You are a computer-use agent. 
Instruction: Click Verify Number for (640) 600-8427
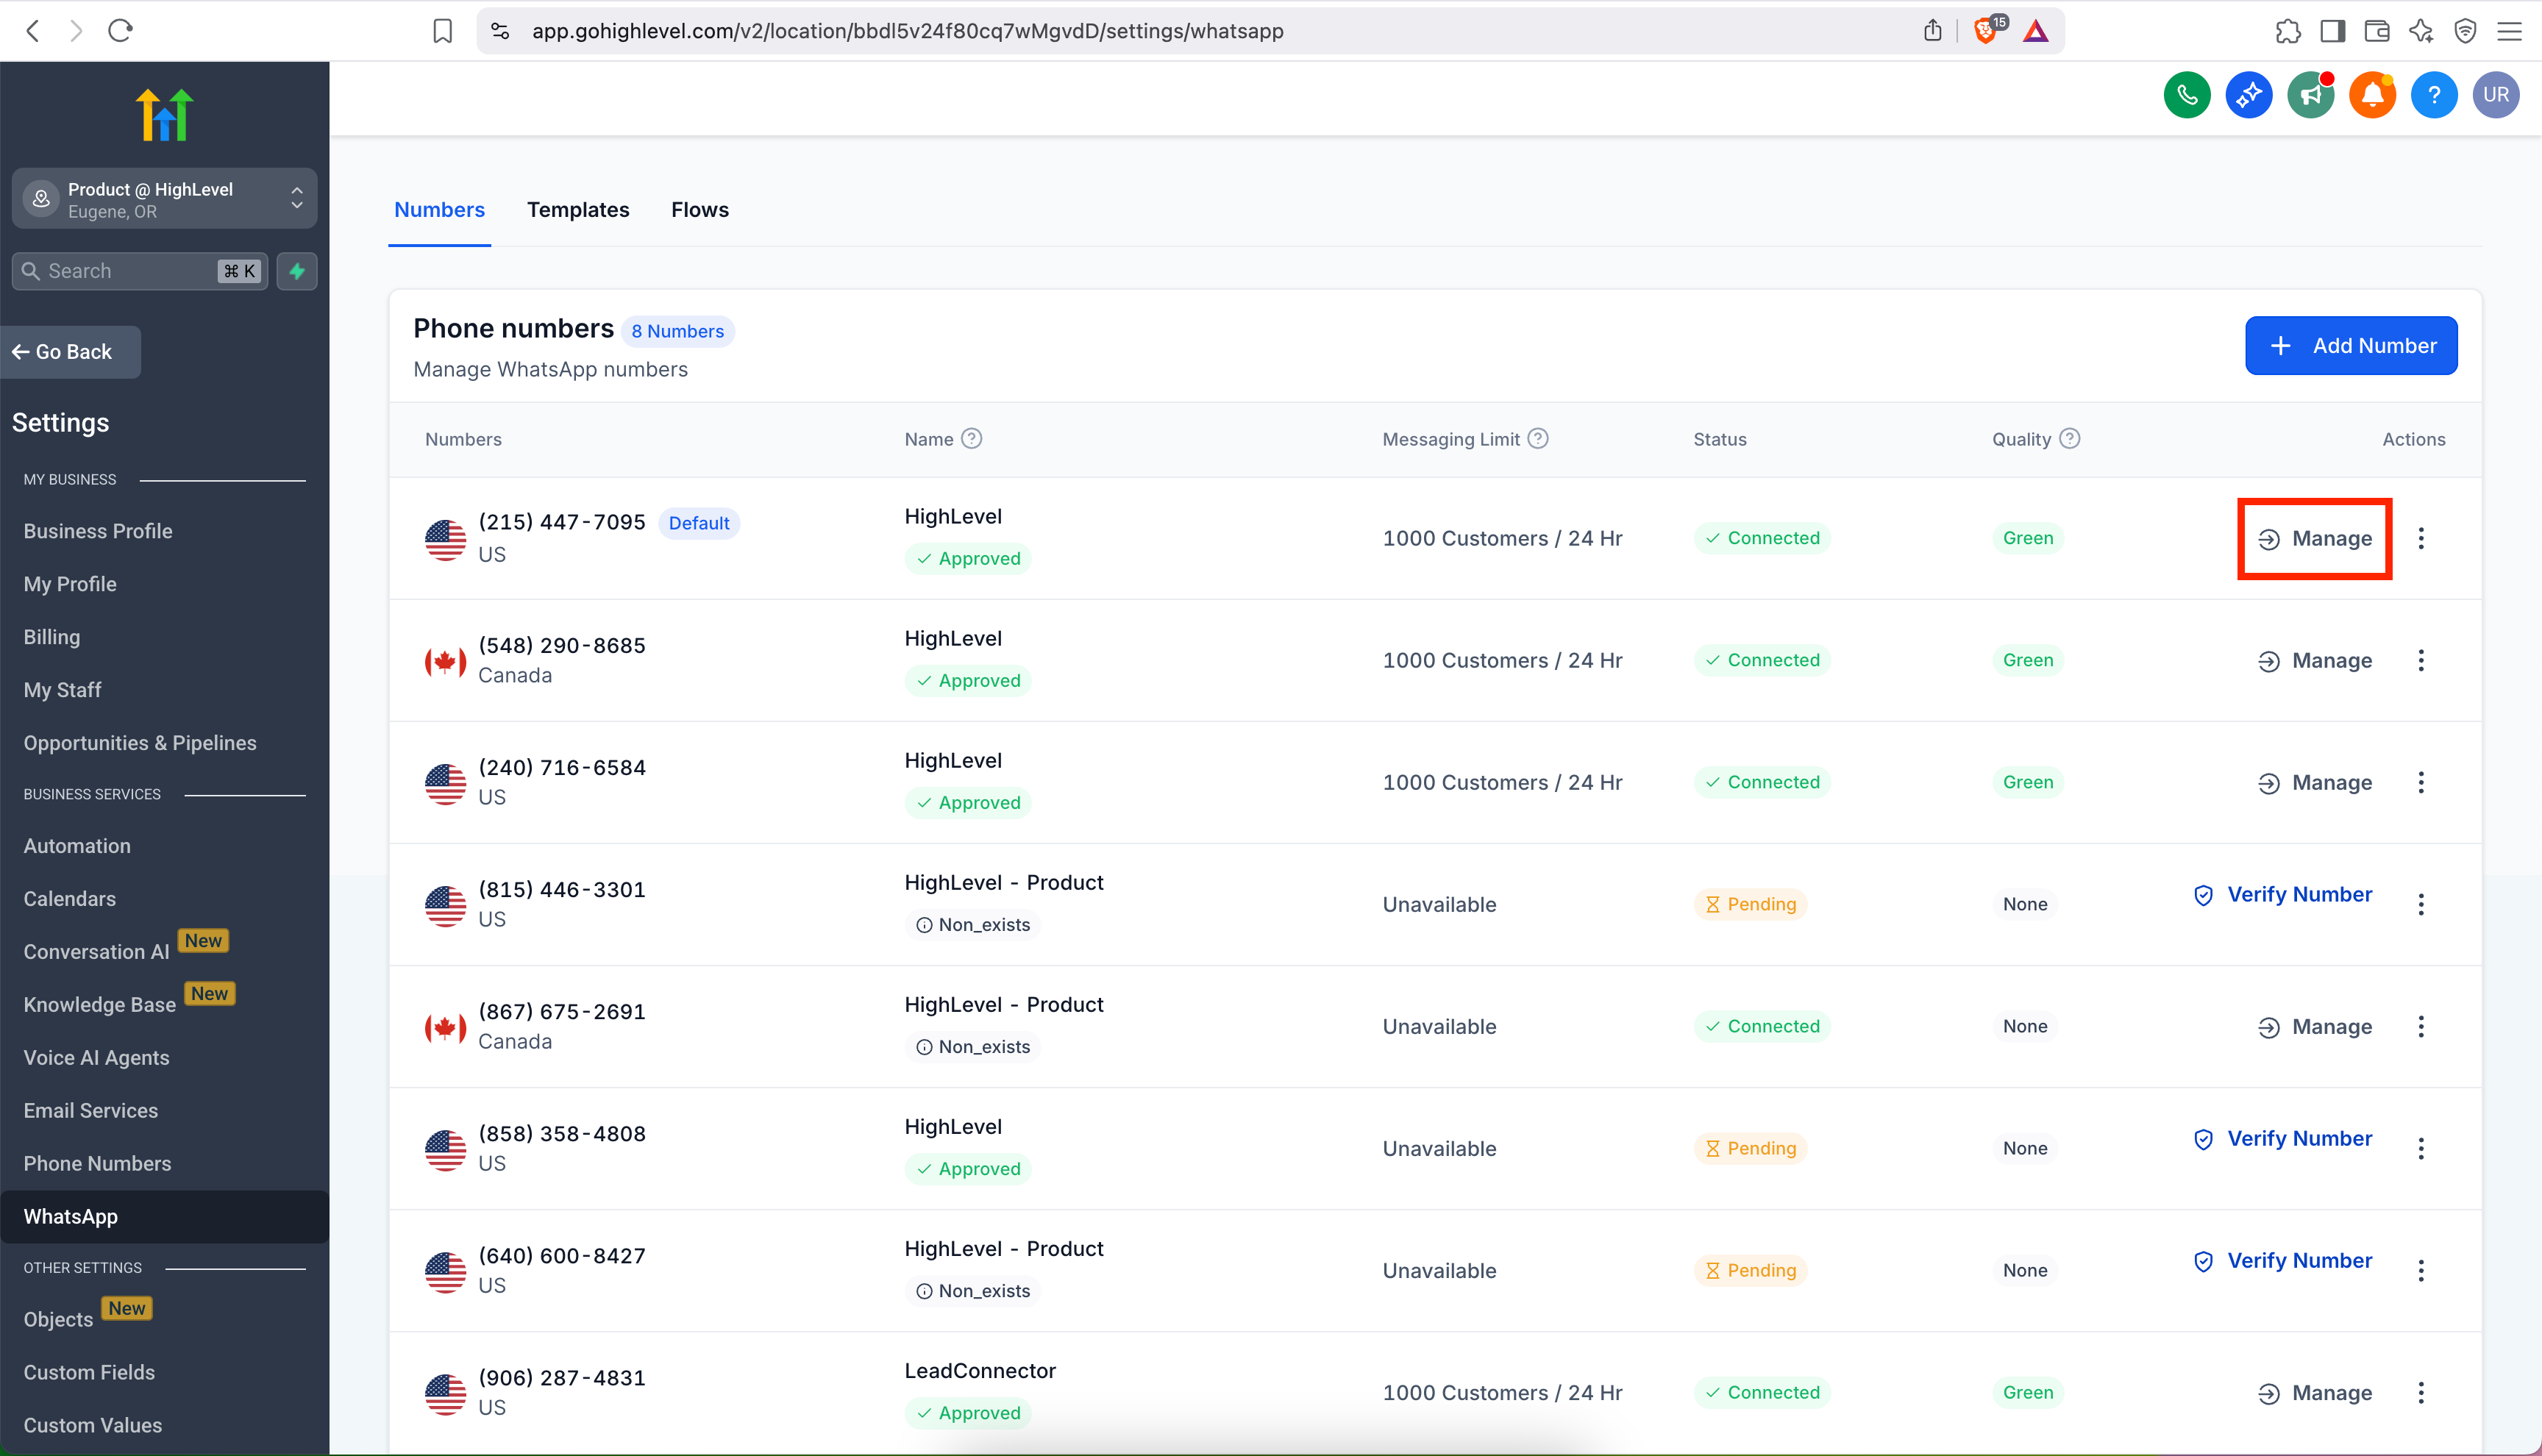(2282, 1261)
